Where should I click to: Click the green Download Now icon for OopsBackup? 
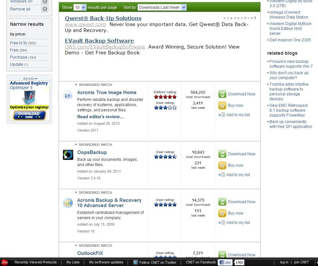[222, 154]
